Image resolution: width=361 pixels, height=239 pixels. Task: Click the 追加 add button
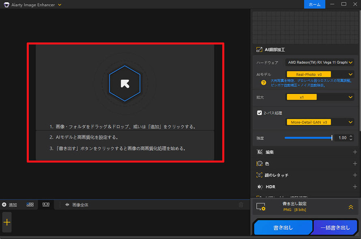coord(9,205)
